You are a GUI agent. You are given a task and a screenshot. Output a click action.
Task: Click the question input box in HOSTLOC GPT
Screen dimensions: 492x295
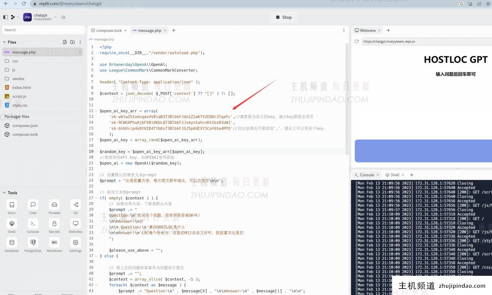click(423, 151)
